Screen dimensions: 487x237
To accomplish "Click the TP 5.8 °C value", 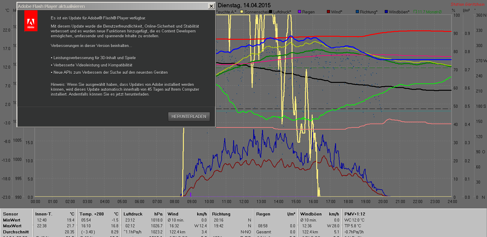I will [353, 226].
